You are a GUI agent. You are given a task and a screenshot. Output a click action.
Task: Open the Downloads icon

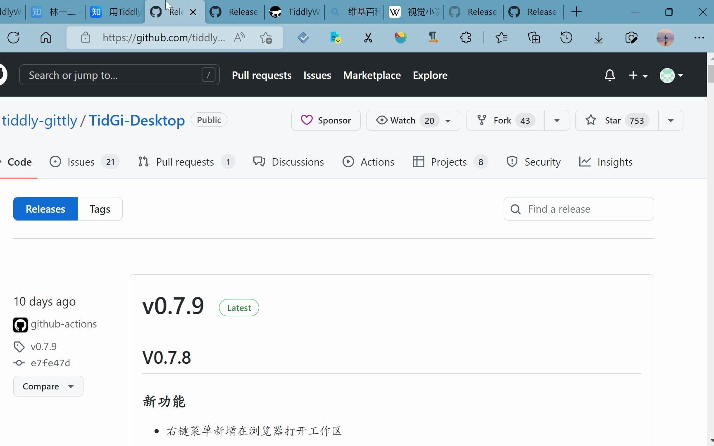click(x=599, y=38)
